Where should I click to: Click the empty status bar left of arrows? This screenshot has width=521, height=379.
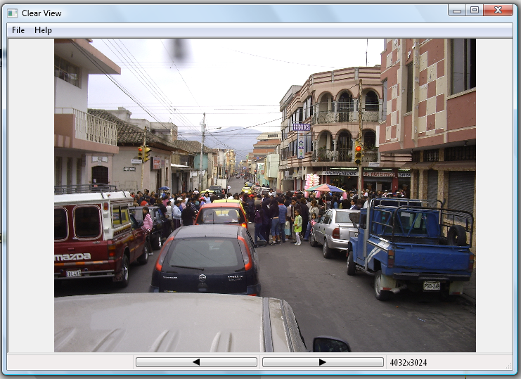tap(70, 363)
